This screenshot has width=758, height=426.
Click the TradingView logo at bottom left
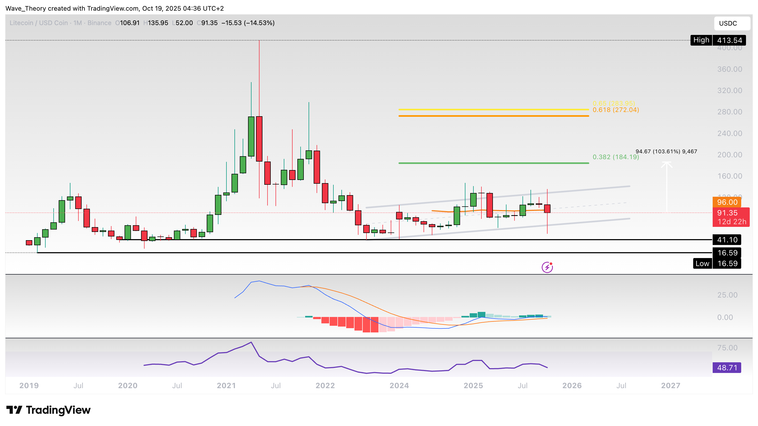pos(49,410)
